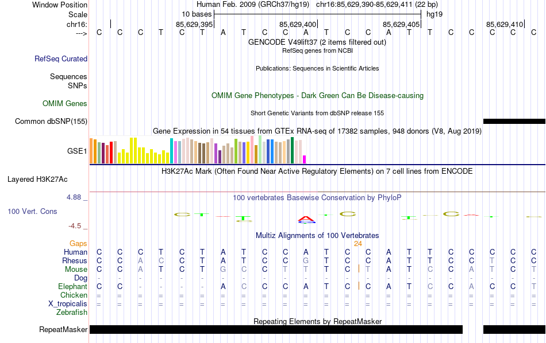The width and height of the screenshot is (546, 343).
Task: Select the Elephant species row label
Action: point(73,287)
